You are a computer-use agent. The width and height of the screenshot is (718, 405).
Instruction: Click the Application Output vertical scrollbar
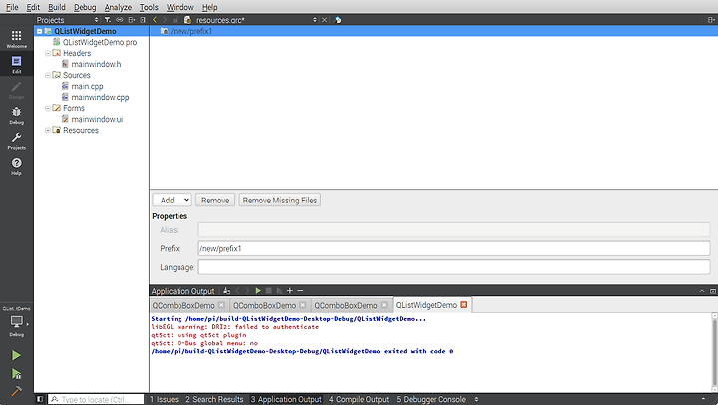point(714,351)
